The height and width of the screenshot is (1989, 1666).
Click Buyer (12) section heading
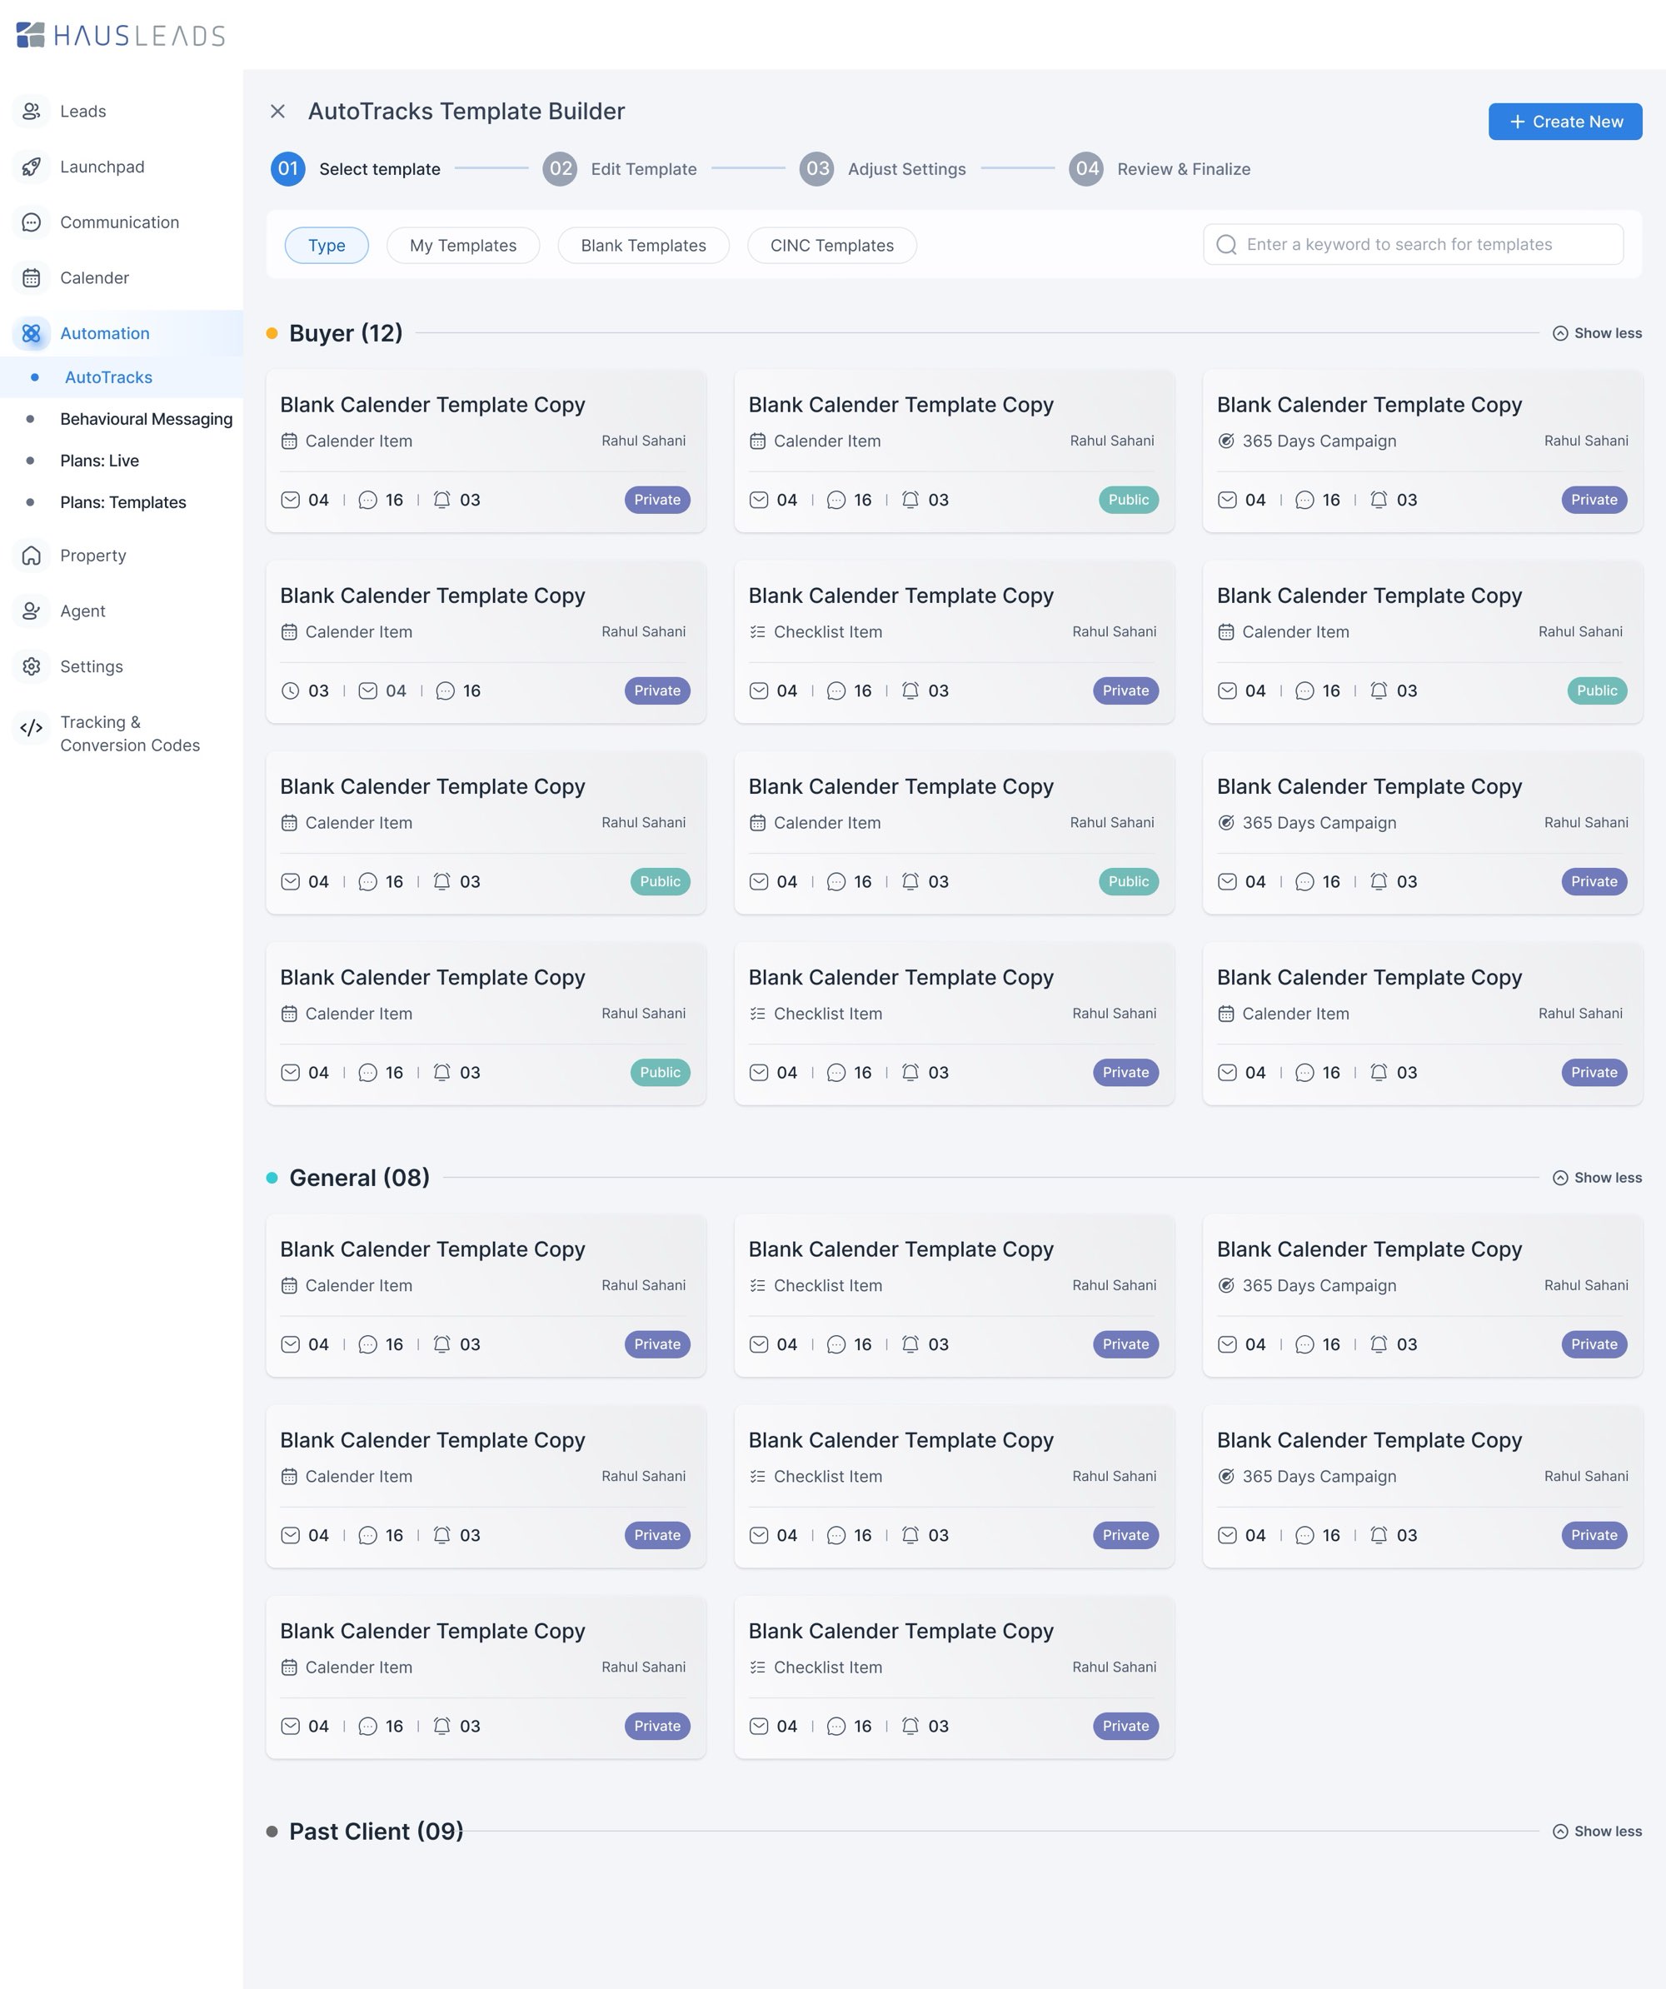coord(346,333)
